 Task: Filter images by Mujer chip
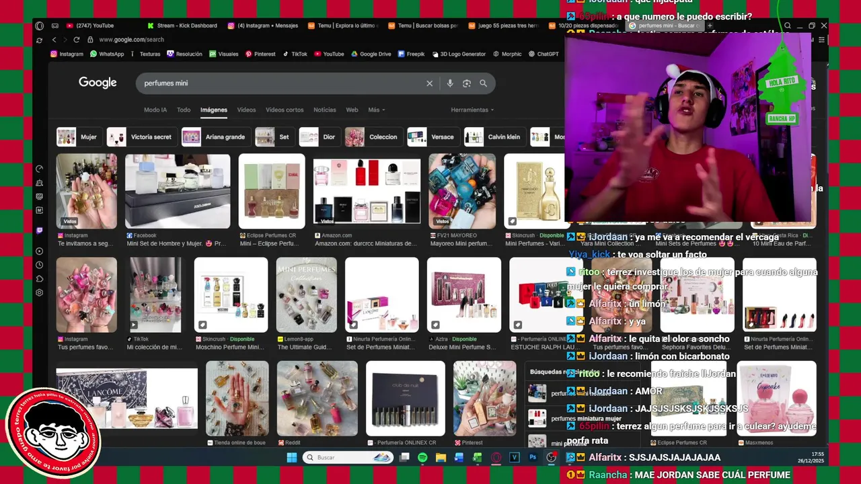[79, 136]
